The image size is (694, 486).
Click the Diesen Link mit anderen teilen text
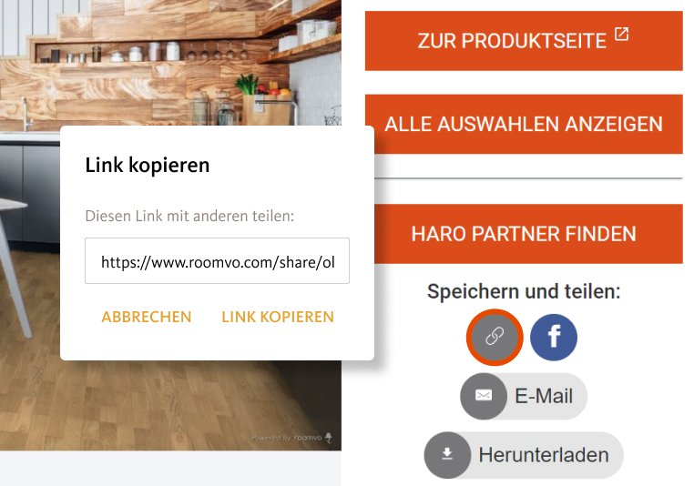point(189,216)
